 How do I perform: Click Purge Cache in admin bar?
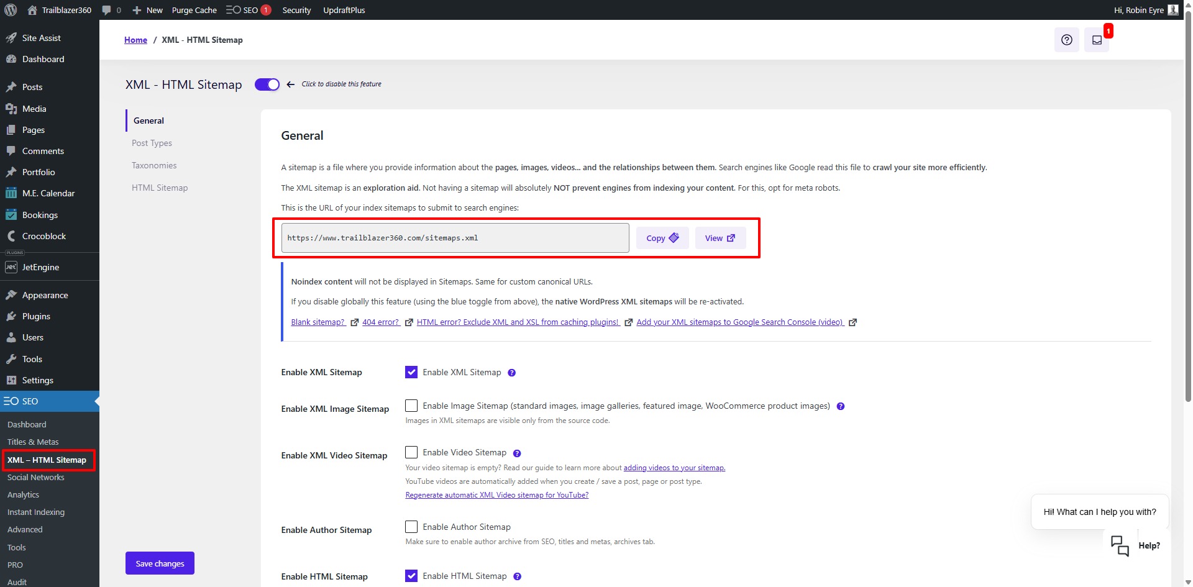(x=194, y=10)
